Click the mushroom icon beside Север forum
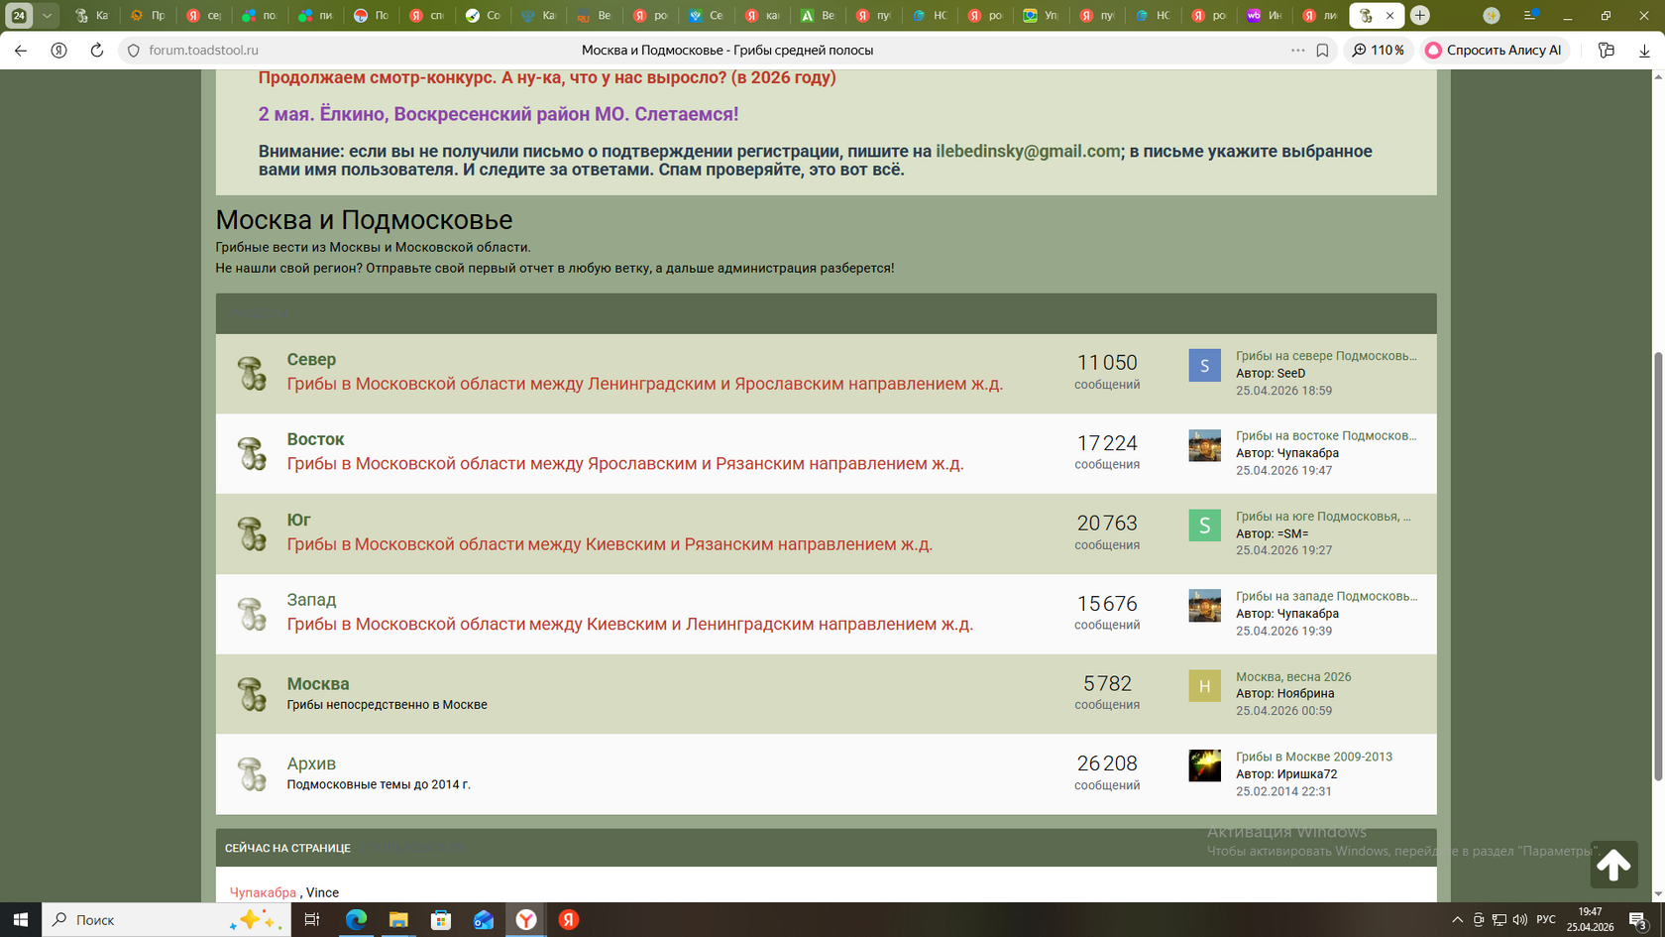The width and height of the screenshot is (1665, 937). (252, 373)
